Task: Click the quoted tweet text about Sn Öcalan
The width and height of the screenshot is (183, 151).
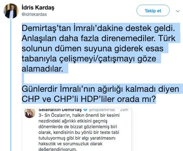Action: coord(79,132)
